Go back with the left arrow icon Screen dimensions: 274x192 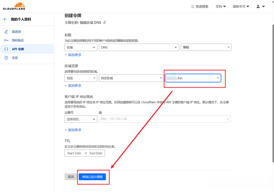(x=5, y=19)
